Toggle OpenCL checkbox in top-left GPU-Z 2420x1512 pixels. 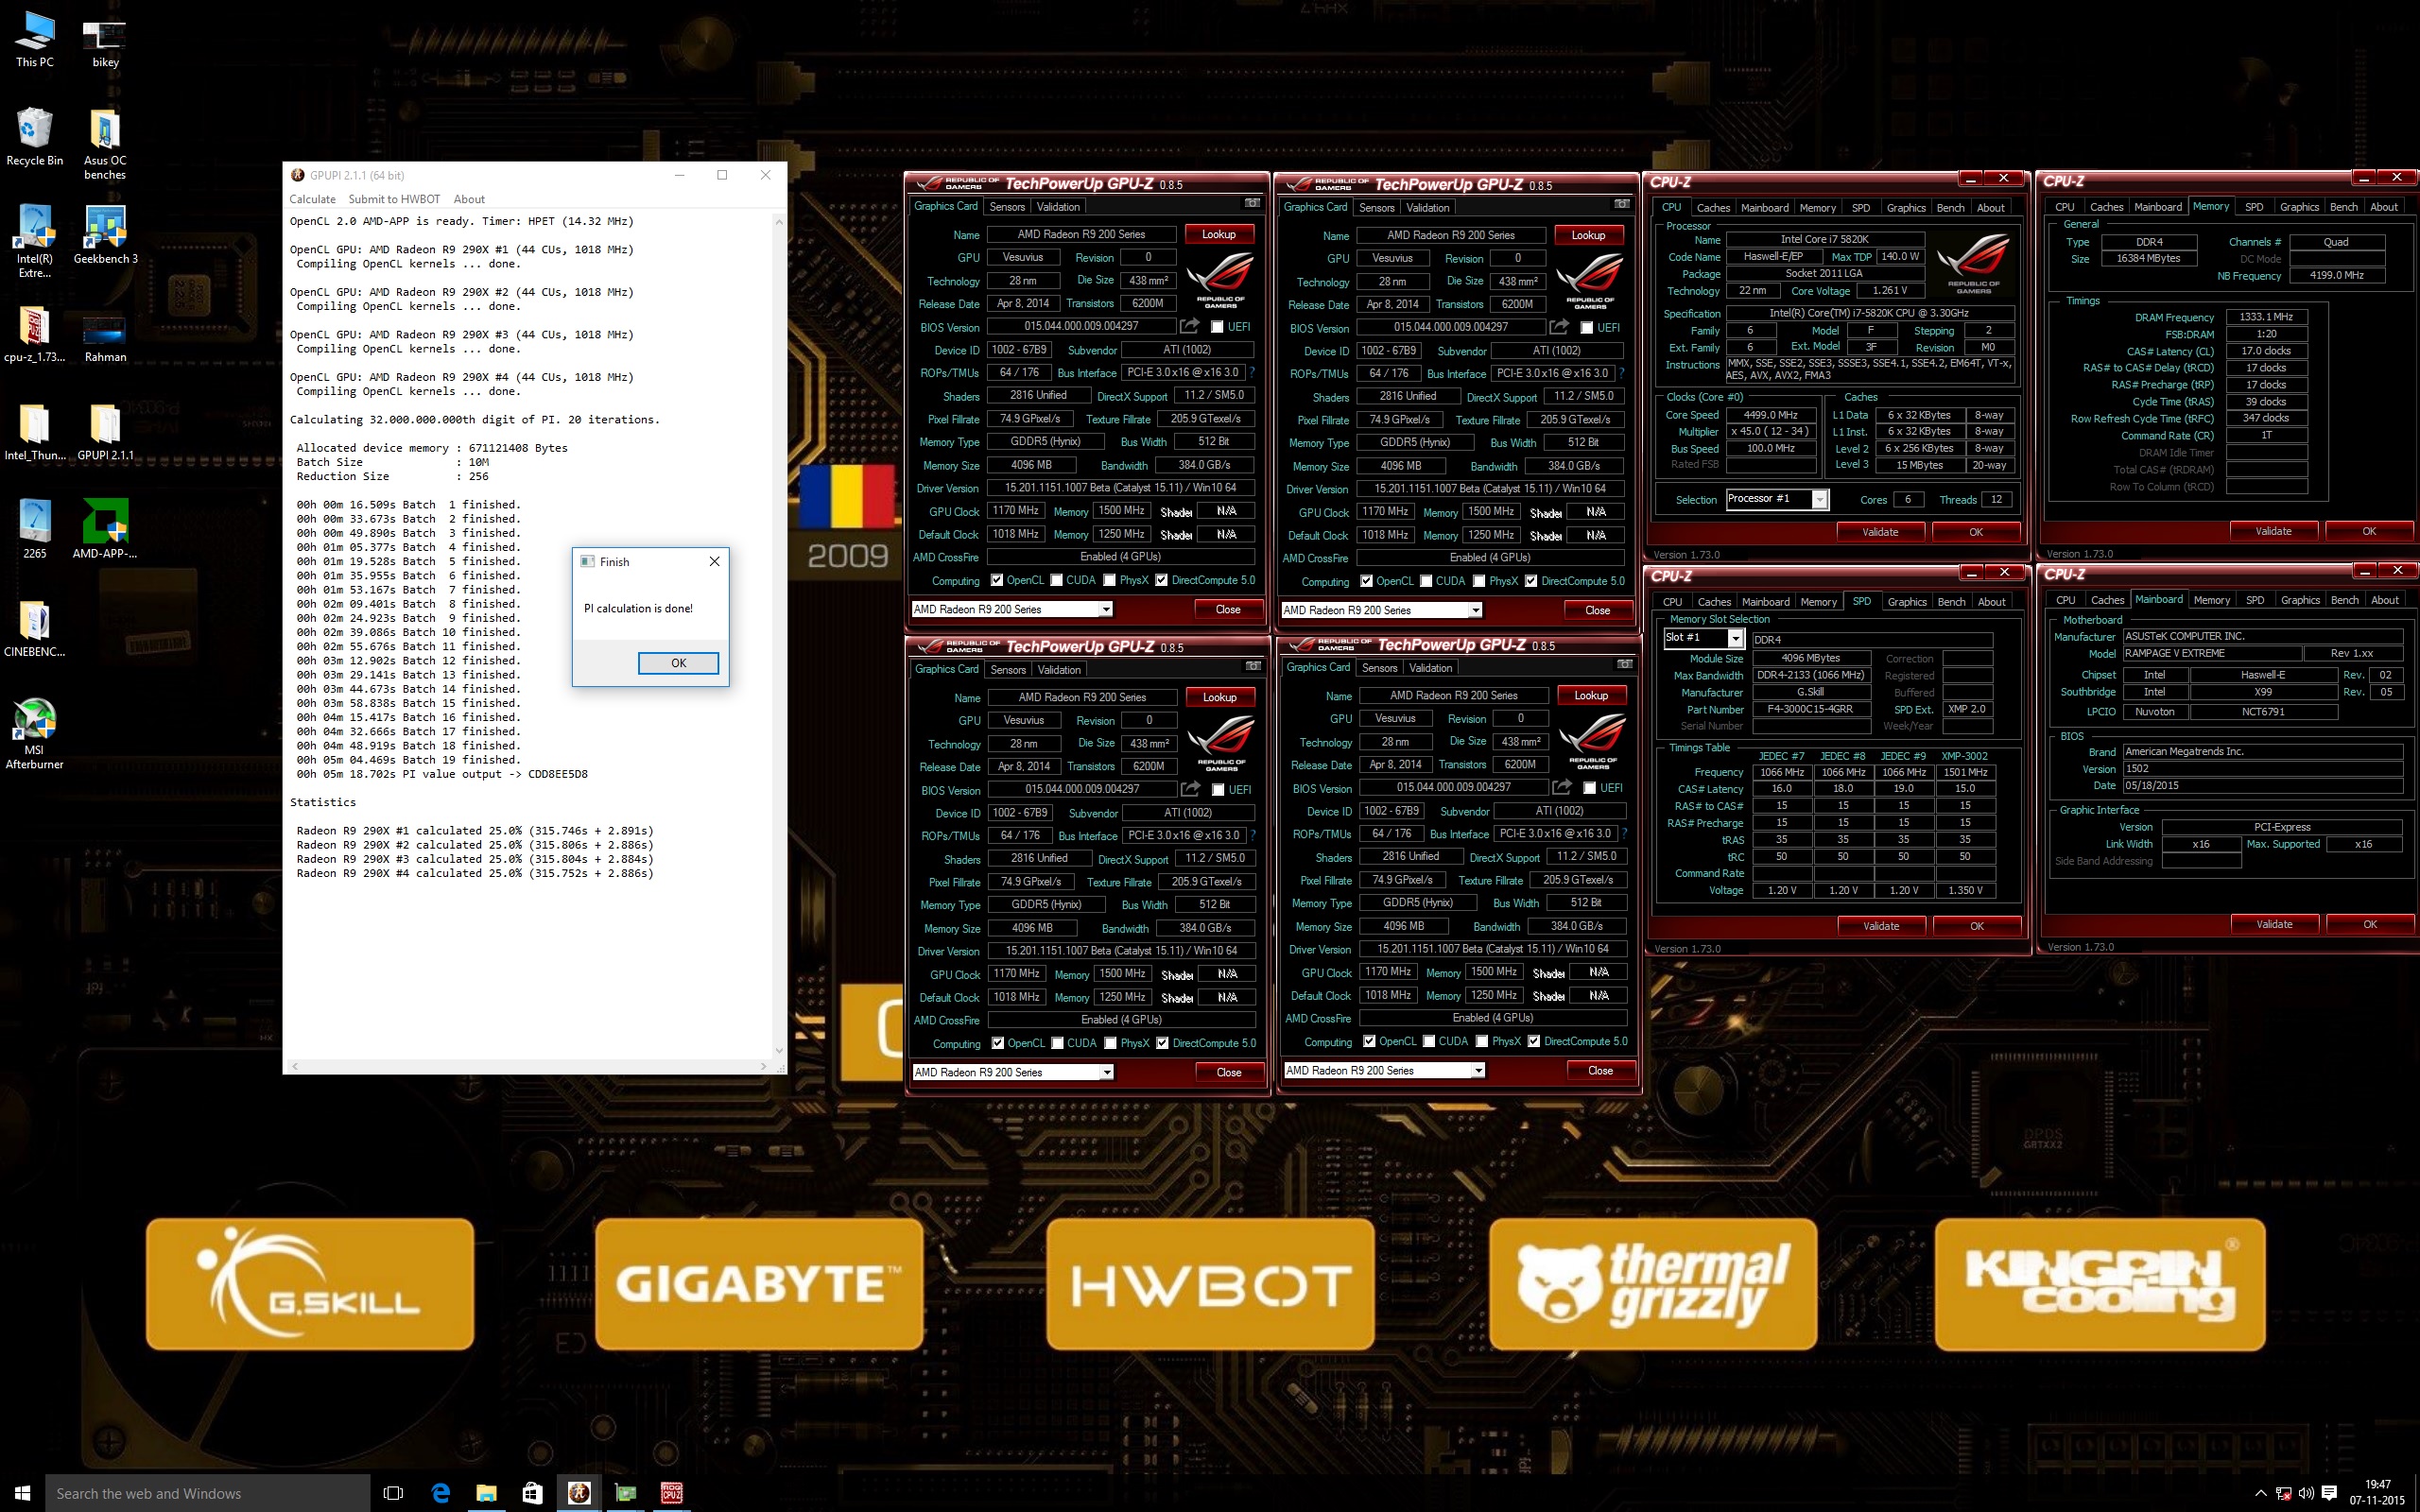tap(996, 580)
